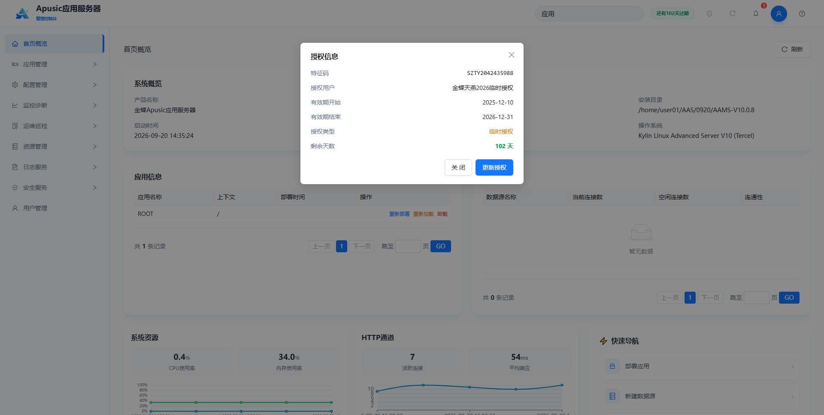This screenshot has width=824, height=415.
Task: Expand the 应用管理 chevron
Action: [x=95, y=64]
